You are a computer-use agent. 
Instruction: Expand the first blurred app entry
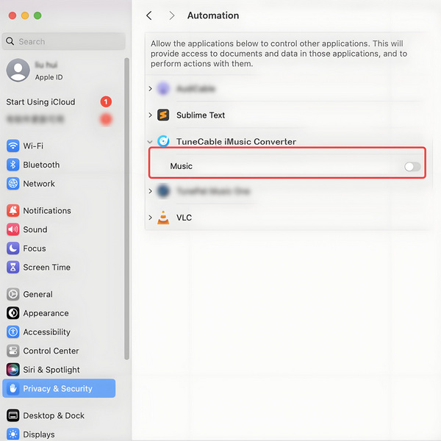pyautogui.click(x=150, y=89)
